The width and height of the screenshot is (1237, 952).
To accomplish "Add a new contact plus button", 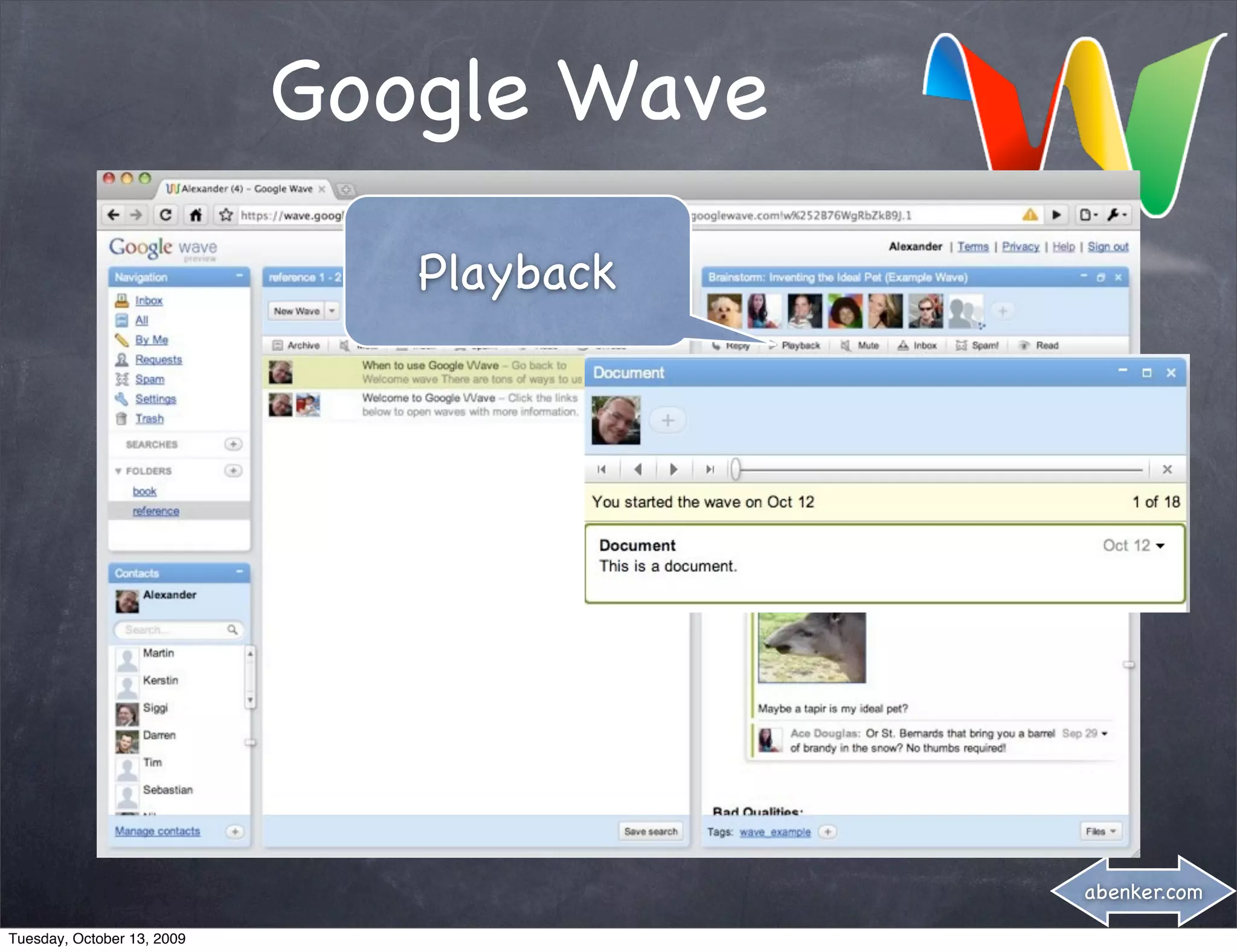I will [235, 831].
